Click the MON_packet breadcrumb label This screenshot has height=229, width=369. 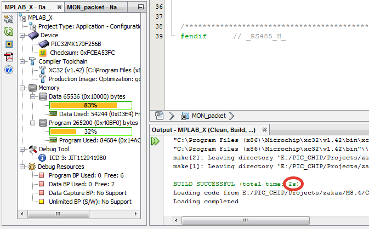coord(209,116)
